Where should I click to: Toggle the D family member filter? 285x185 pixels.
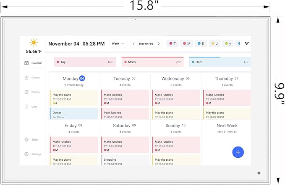(200, 44)
